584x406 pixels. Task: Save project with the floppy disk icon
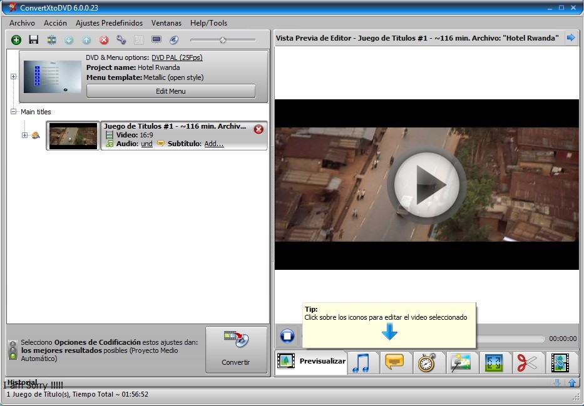pos(34,39)
